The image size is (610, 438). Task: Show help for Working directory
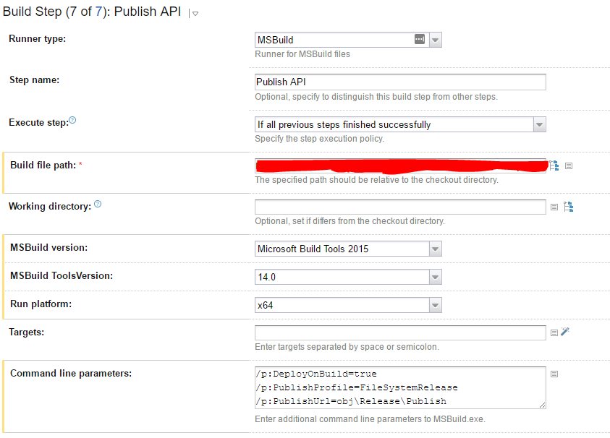[98, 205]
